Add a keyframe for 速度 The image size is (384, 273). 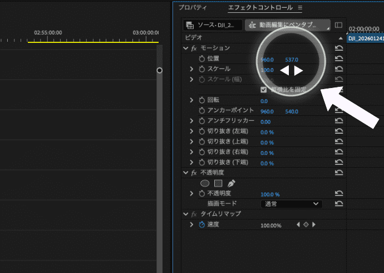click(x=306, y=225)
